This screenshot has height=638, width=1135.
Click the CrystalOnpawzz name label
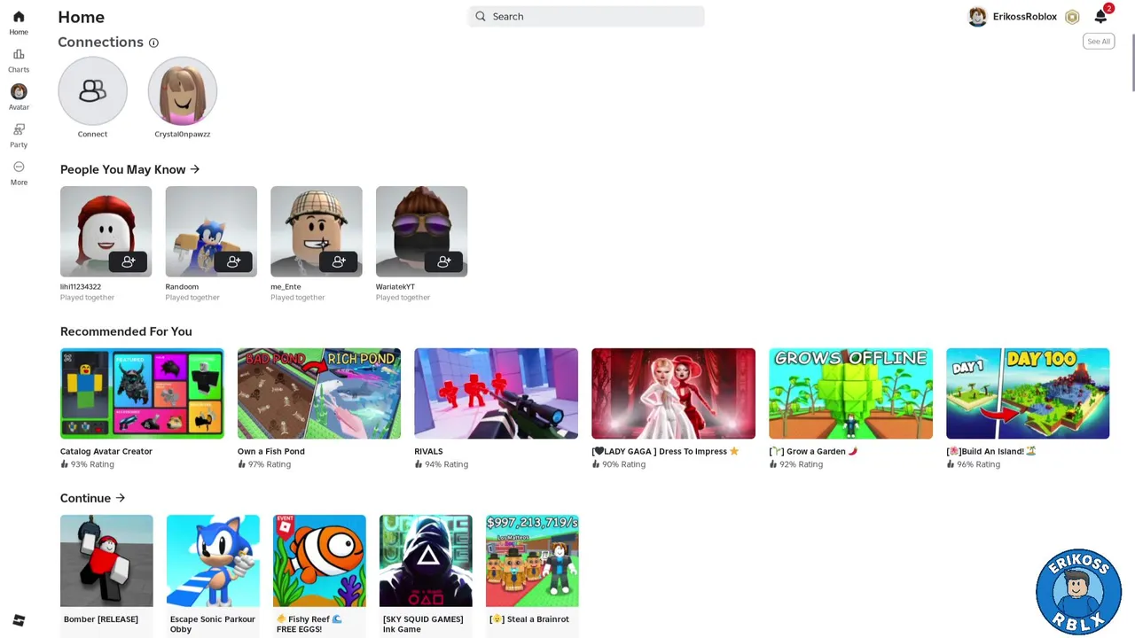tap(183, 134)
